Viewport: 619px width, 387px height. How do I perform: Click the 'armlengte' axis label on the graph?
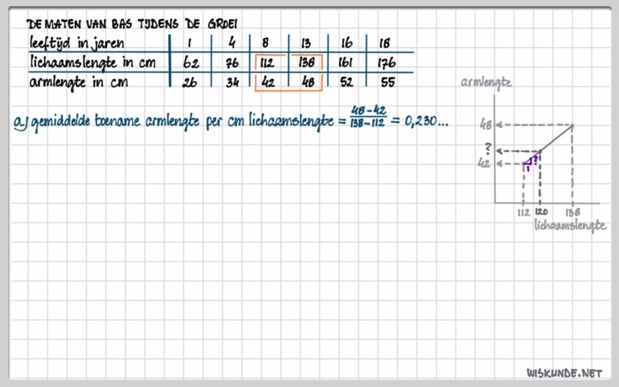pos(486,83)
